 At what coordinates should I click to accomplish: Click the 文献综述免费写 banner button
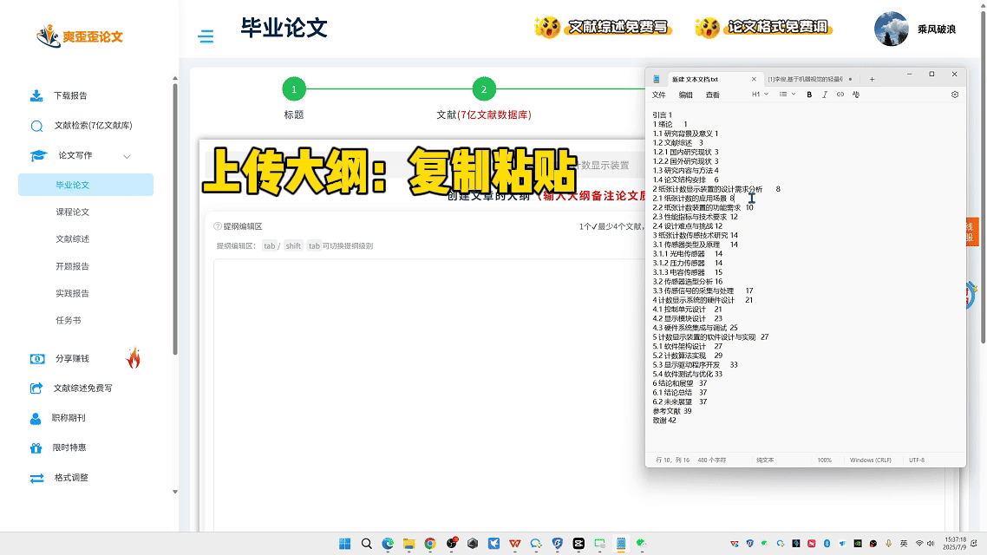(604, 28)
